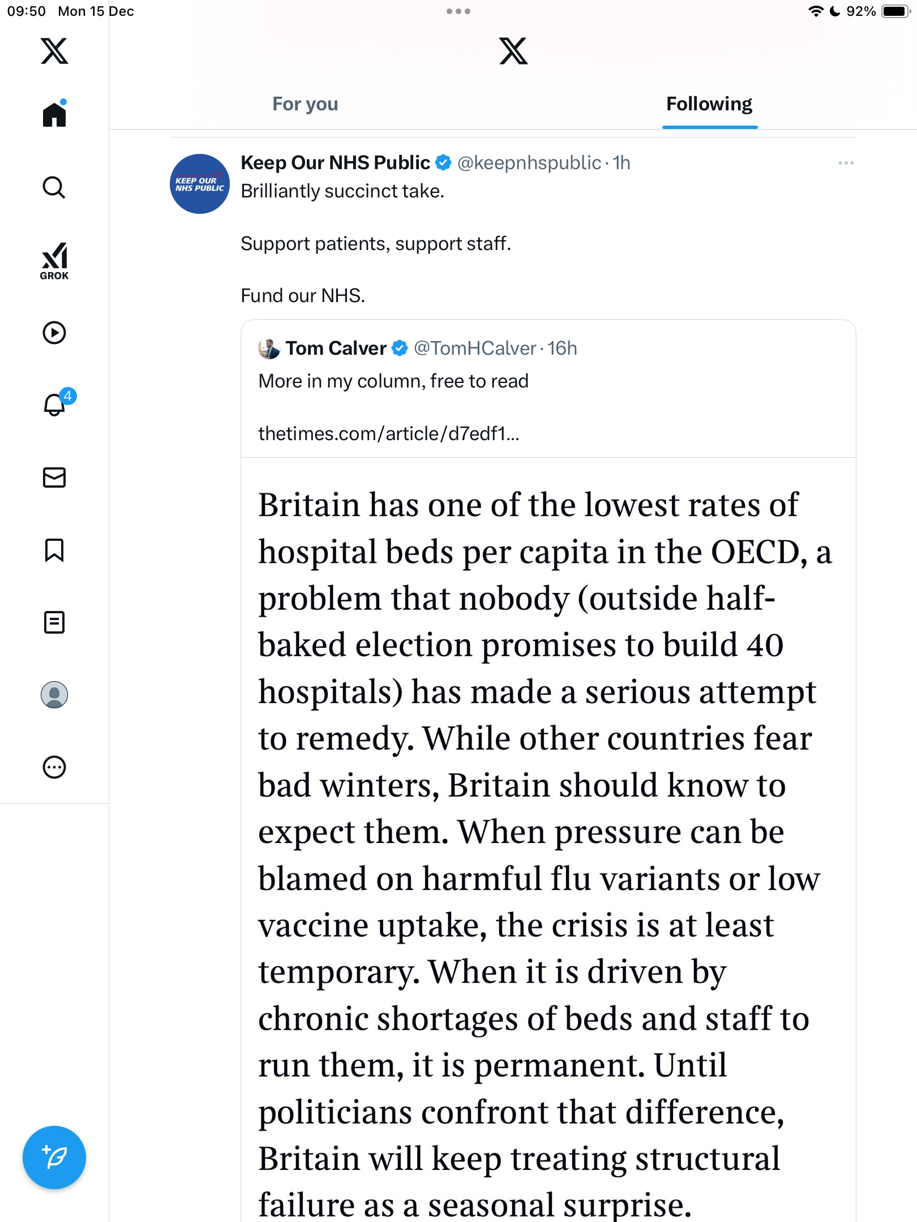Open thetimes.com article link
This screenshot has height=1222, width=917.
pyautogui.click(x=388, y=433)
